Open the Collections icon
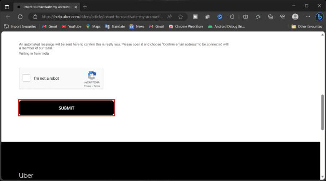Viewport: 326px width, 181px height. click(270, 16)
